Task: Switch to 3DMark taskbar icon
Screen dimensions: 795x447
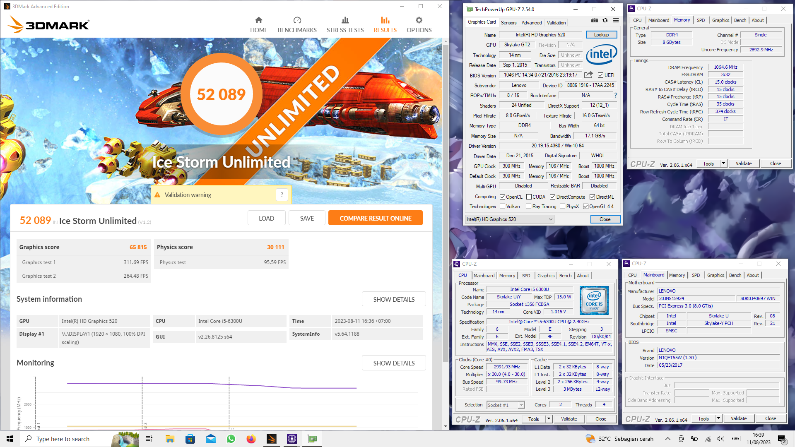Action: pos(272,439)
